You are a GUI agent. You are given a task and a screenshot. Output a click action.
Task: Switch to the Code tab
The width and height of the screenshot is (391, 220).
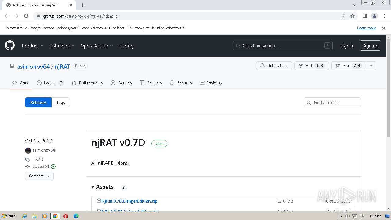21,83
